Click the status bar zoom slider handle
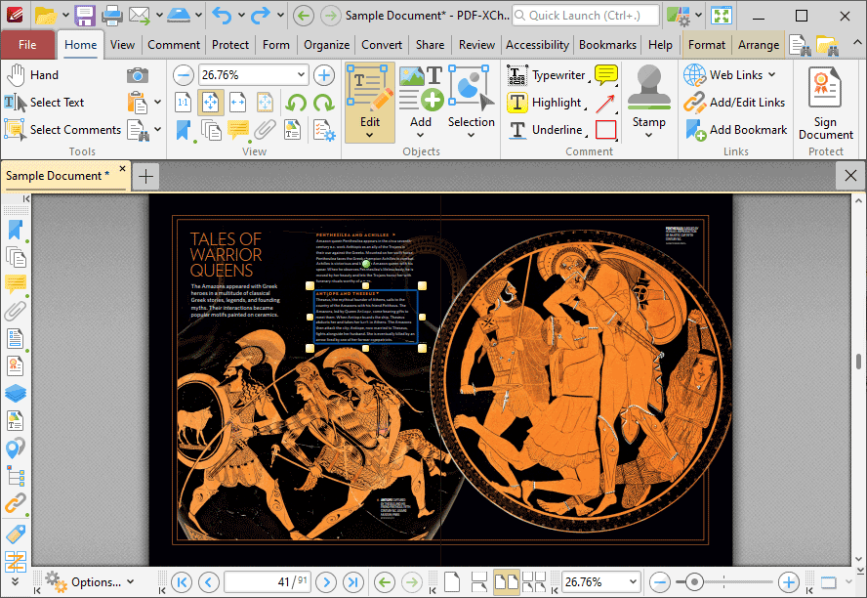Screen dimensions: 867x598 (694, 582)
